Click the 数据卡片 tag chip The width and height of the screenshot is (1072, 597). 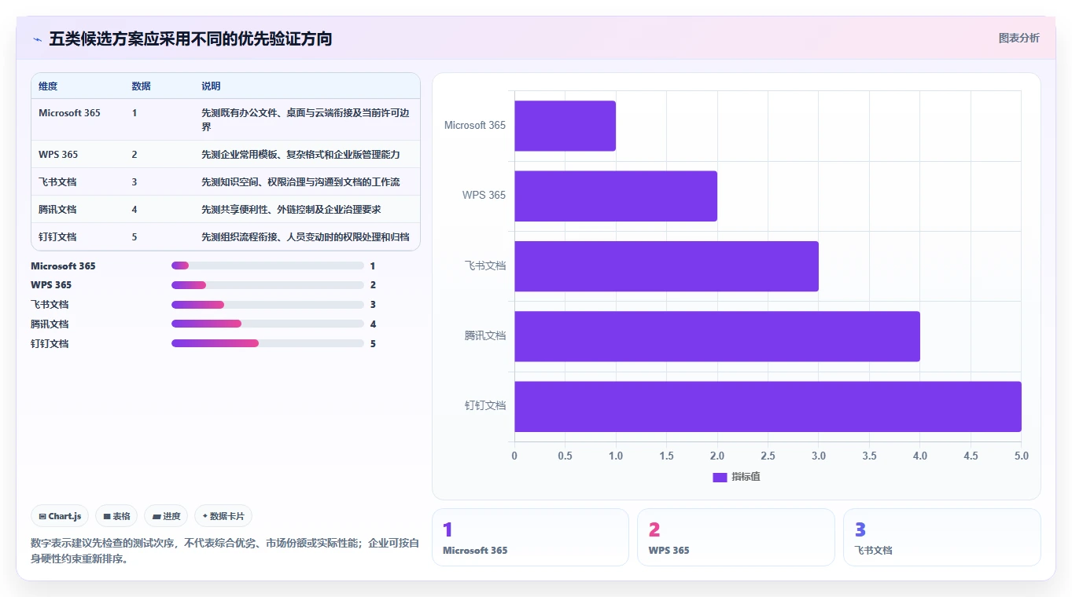pyautogui.click(x=223, y=516)
